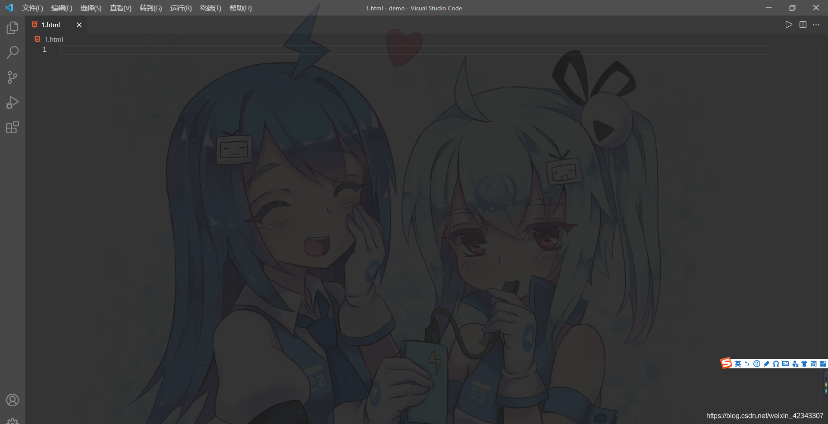Viewport: 828px width, 424px height.
Task: Open the 文件(F) menu
Action: point(33,8)
